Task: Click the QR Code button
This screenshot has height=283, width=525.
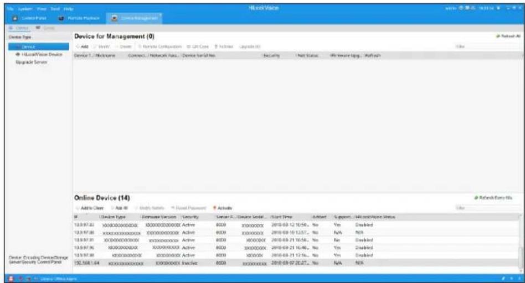Action: (x=198, y=46)
